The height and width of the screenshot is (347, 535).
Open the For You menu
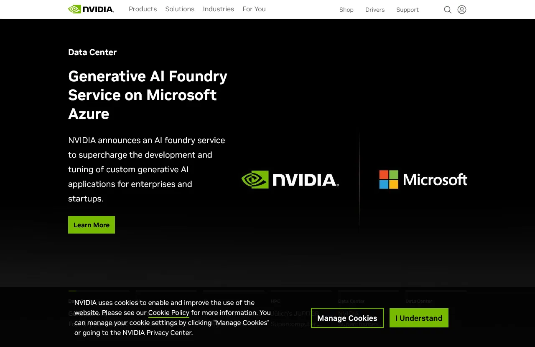pos(254,9)
